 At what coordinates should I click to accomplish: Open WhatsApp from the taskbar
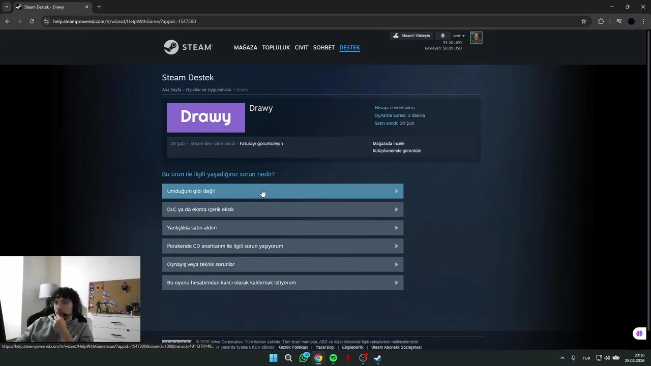304,358
